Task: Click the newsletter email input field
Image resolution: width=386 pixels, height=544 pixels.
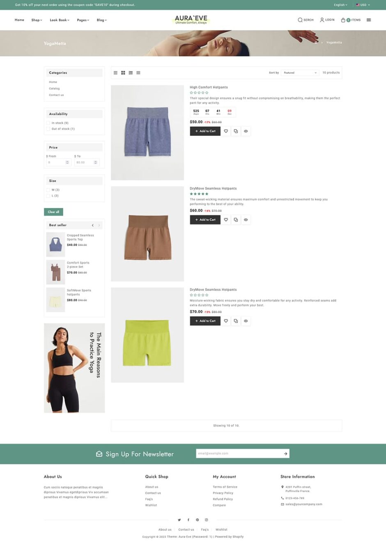Action: click(239, 454)
